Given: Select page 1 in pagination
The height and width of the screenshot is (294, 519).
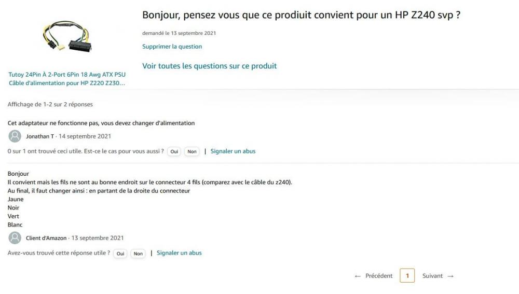Looking at the screenshot, I should point(407,276).
